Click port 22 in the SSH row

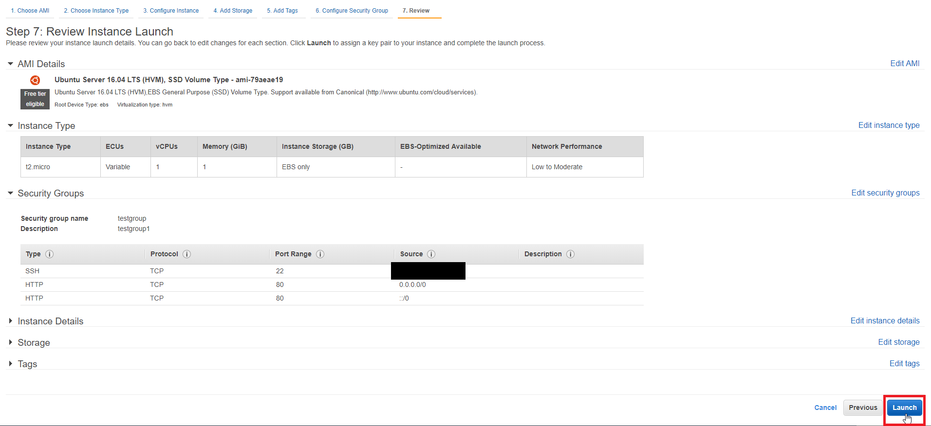(279, 271)
